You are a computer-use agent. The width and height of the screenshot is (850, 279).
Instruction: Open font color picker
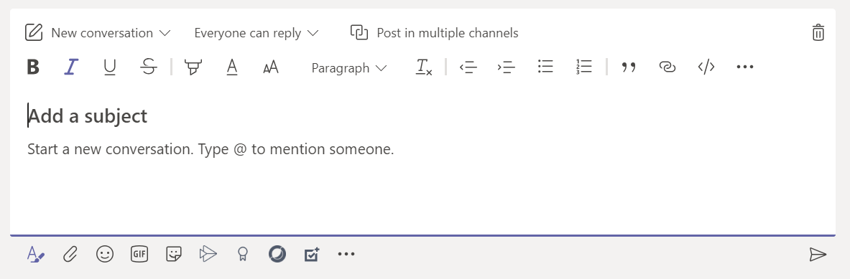click(232, 67)
